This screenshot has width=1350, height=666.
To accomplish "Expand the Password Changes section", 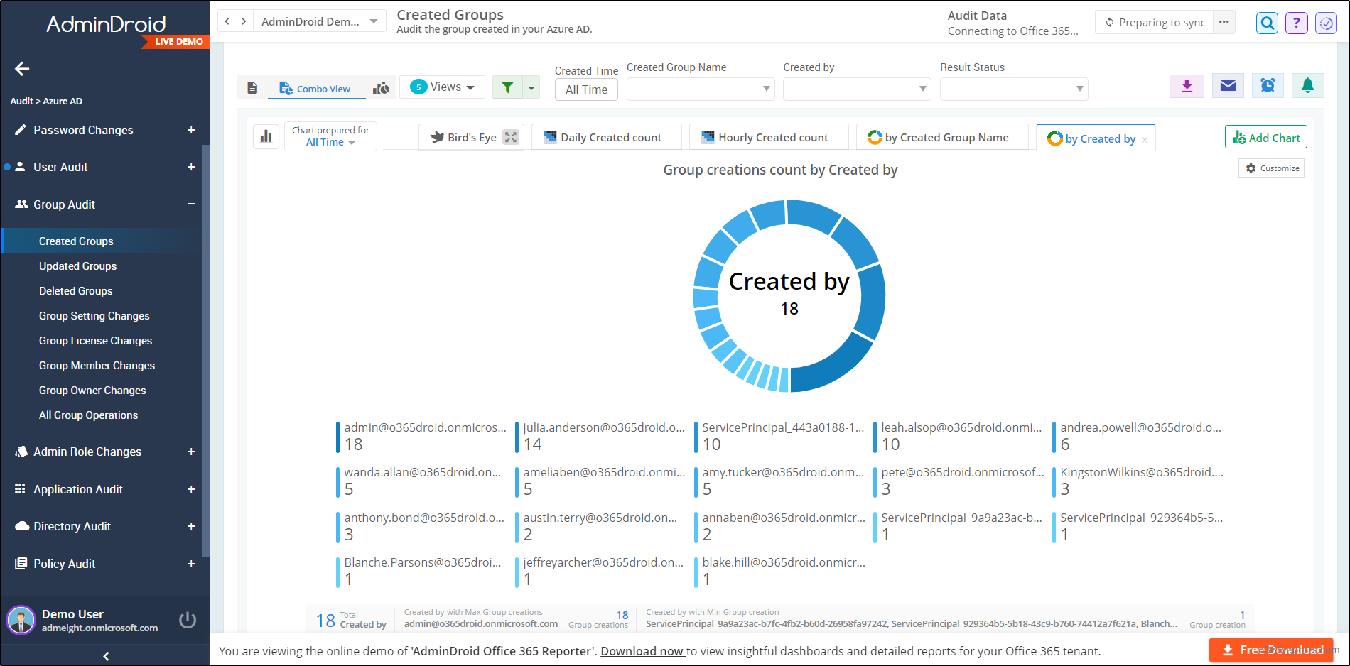I will [x=191, y=130].
